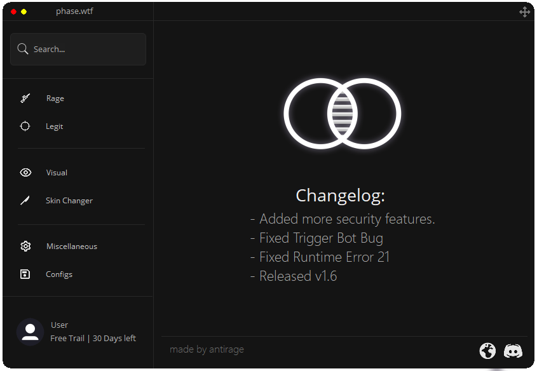Screen dimensions: 537x371
Task: Click the "Free Trail | 30 Days left" text
Action: pyautogui.click(x=93, y=339)
